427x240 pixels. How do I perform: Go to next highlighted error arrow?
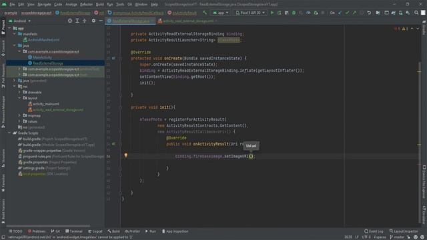[x=418, y=29]
